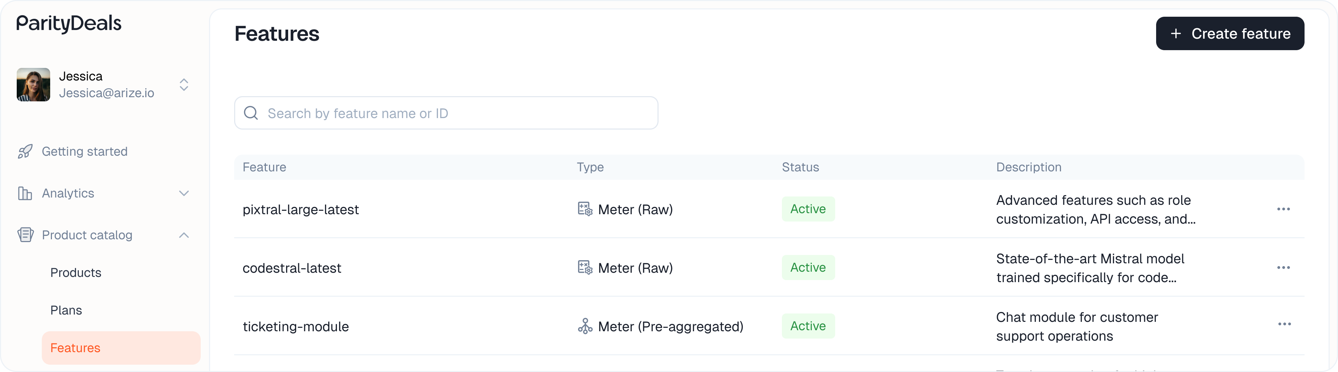Expand the Analytics section chevron
Screen dimensions: 1338x372
[x=184, y=193]
